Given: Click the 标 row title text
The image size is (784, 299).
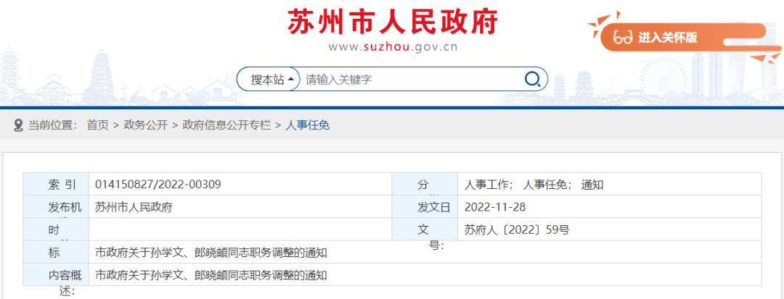Looking at the screenshot, I should click(211, 253).
